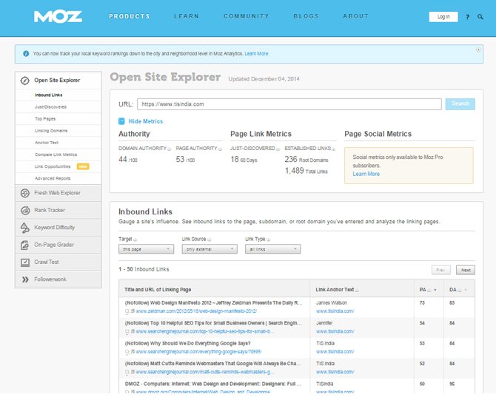
Task: Open the searchenginejournal top-10-helpful-seo-tips link
Action: tap(205, 332)
